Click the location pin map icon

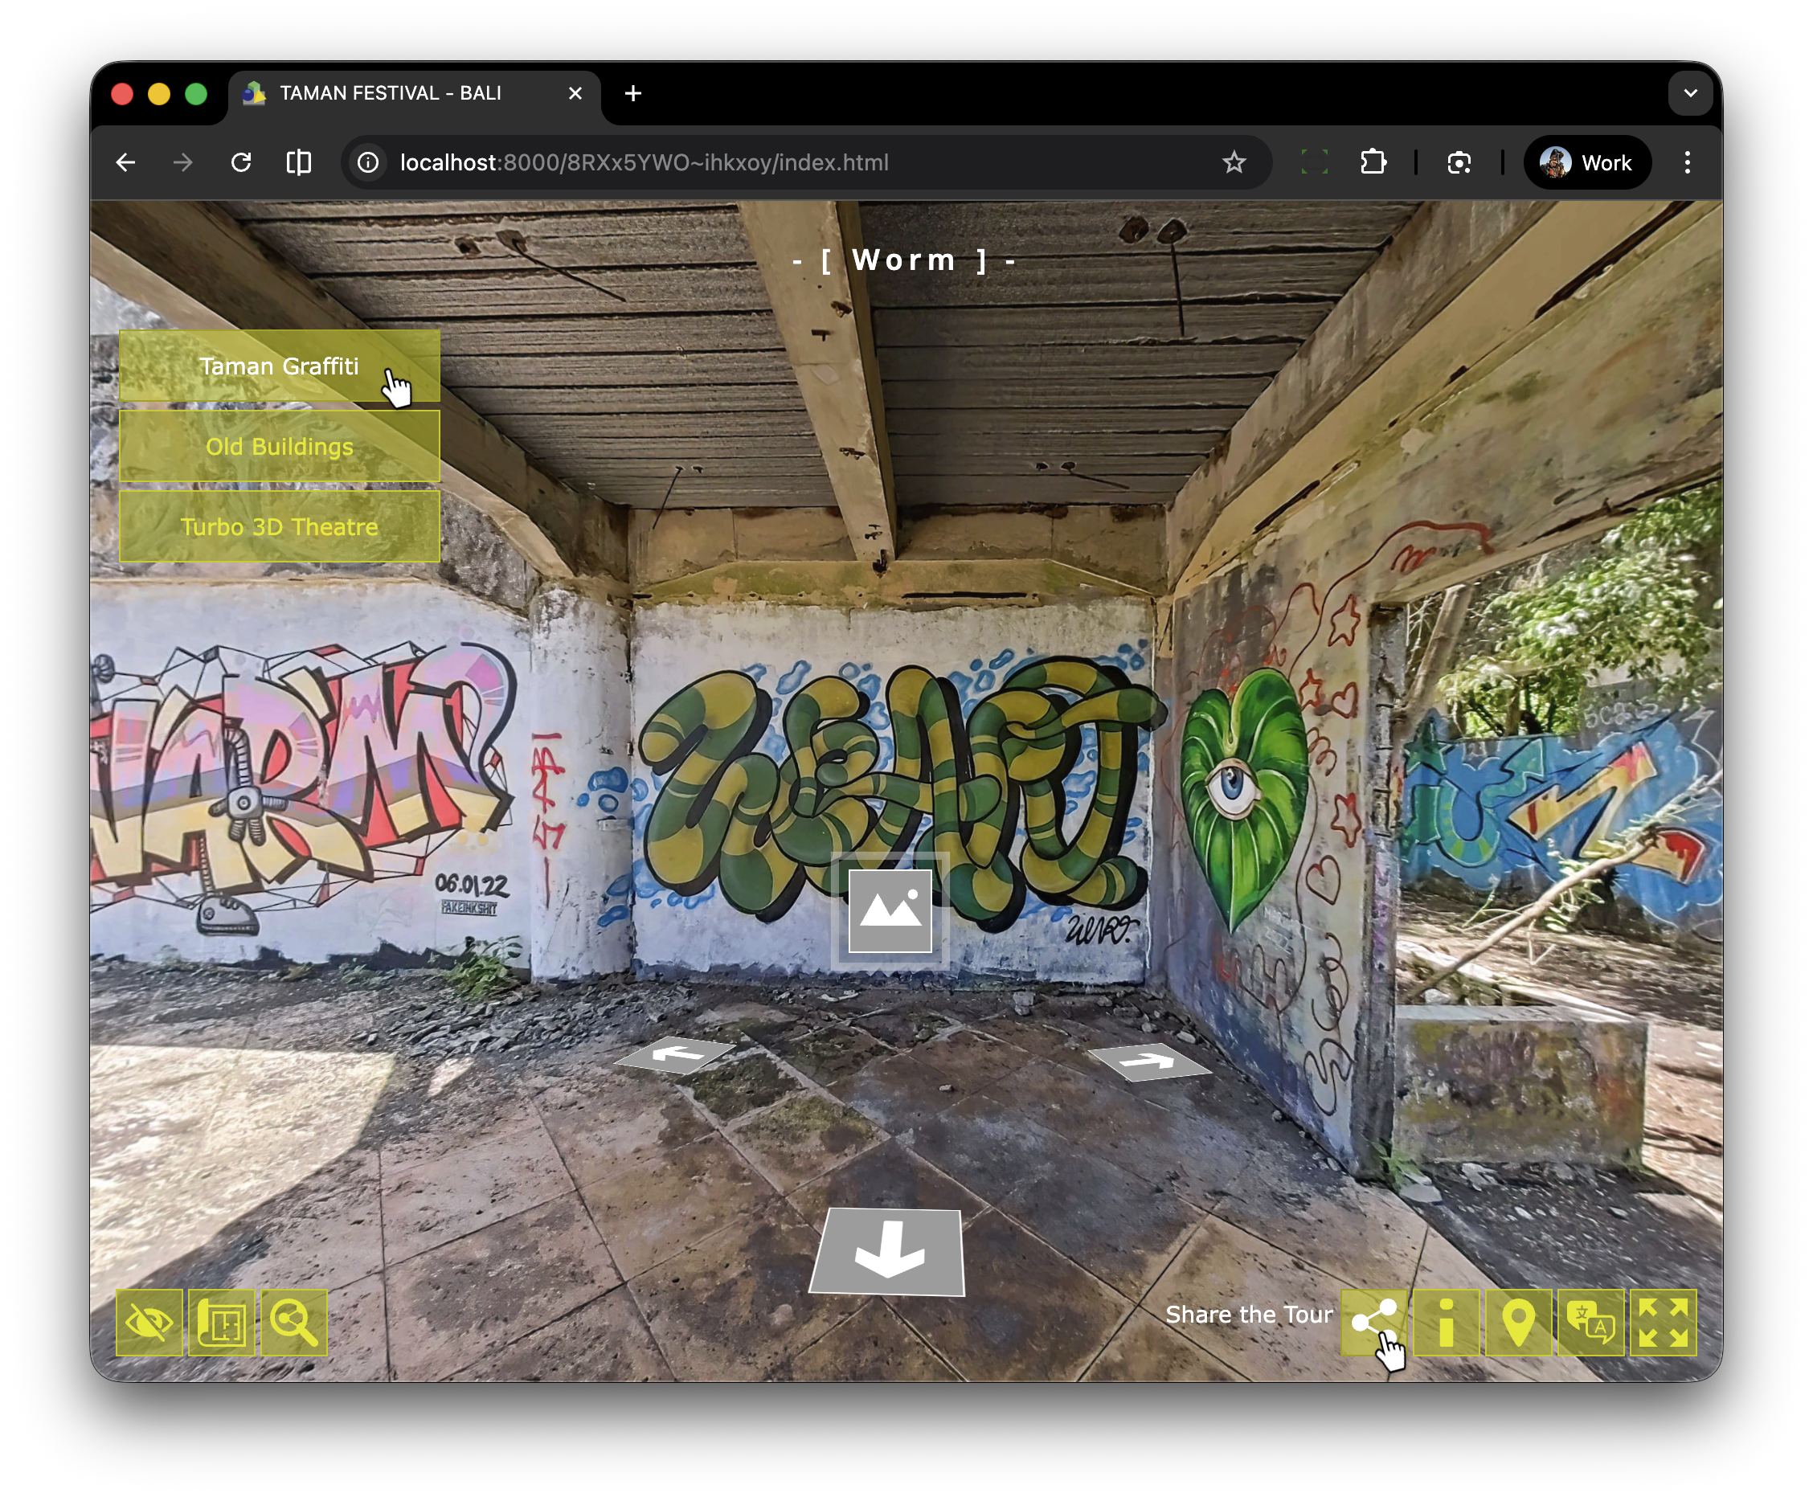[x=1519, y=1323]
